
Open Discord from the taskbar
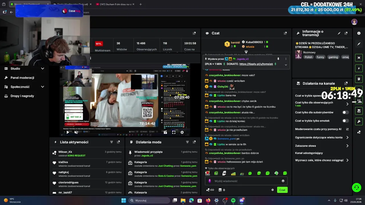tap(242, 200)
